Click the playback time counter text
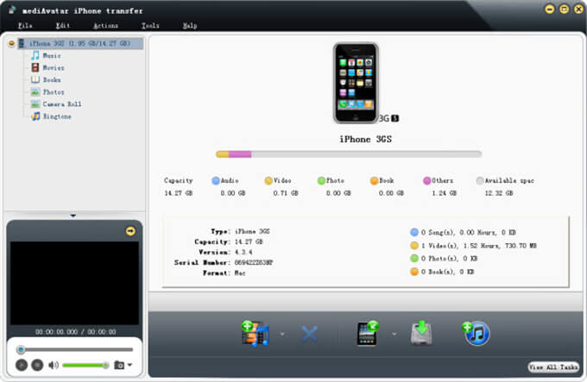Image resolution: width=587 pixels, height=382 pixels. 76,332
